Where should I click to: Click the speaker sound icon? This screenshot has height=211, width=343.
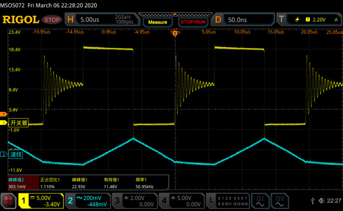click(321, 200)
